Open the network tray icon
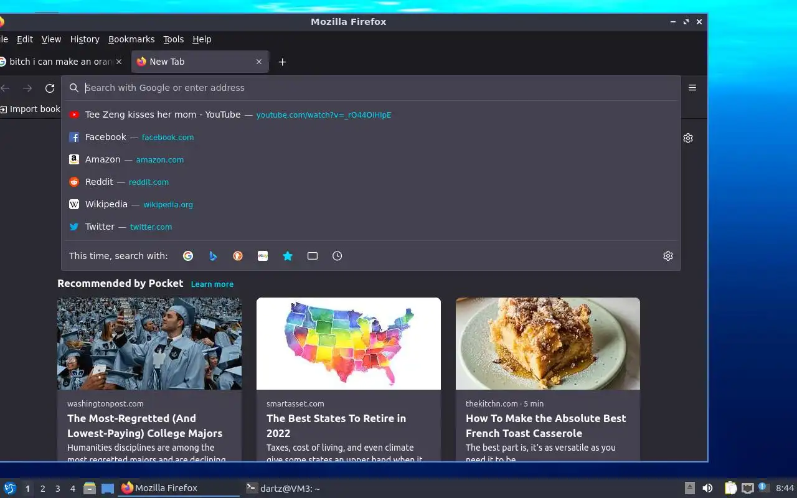 [748, 488]
